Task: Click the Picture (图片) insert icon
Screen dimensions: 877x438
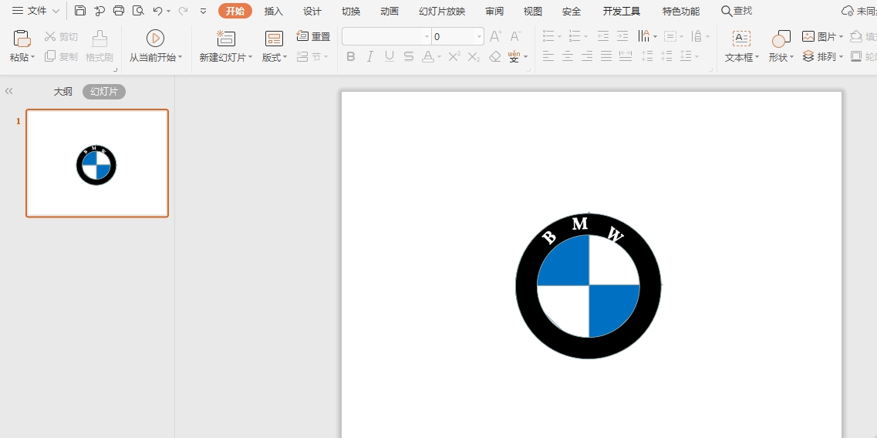Action: click(808, 36)
